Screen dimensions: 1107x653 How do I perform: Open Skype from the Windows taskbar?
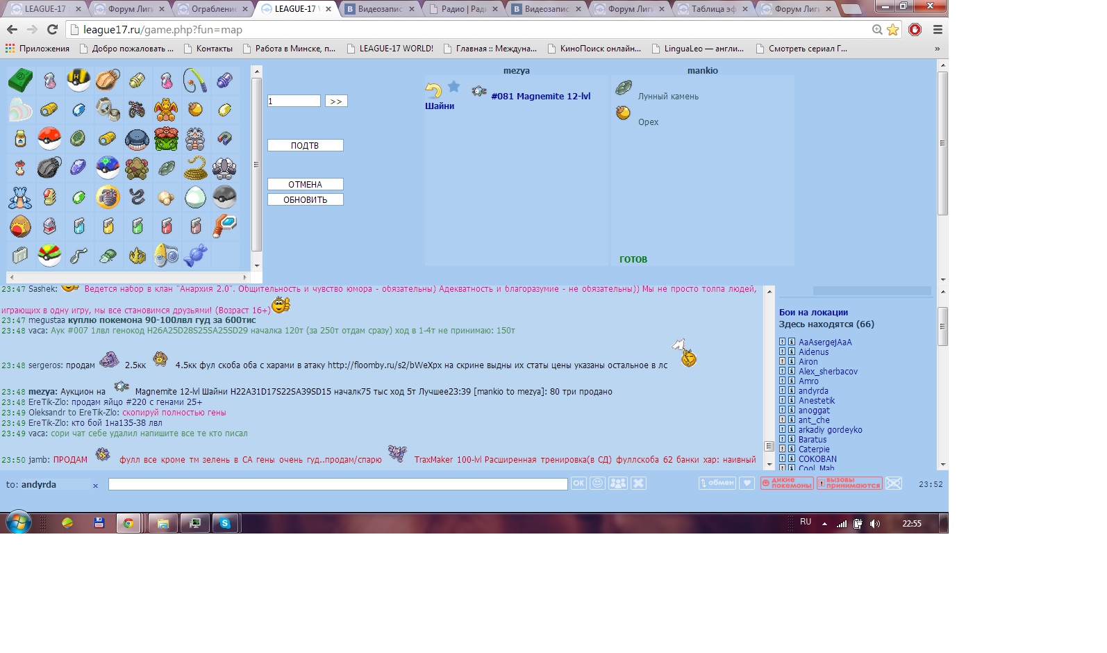[x=225, y=523]
